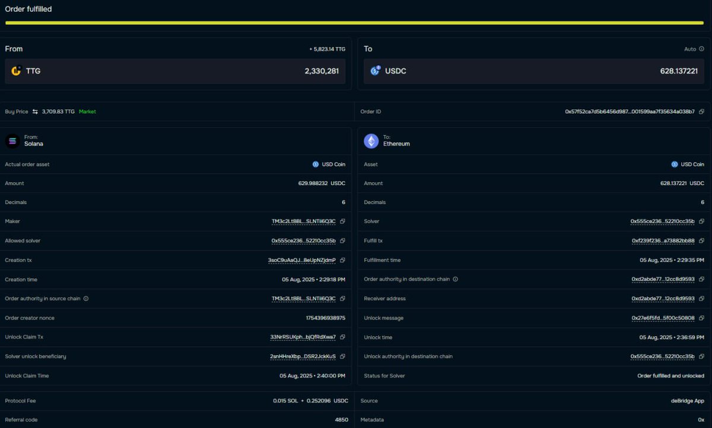Select Unlock Claim Time 05 Aug, 2025 2:40:00 PM
The height and width of the screenshot is (428, 712).
pyautogui.click(x=313, y=376)
